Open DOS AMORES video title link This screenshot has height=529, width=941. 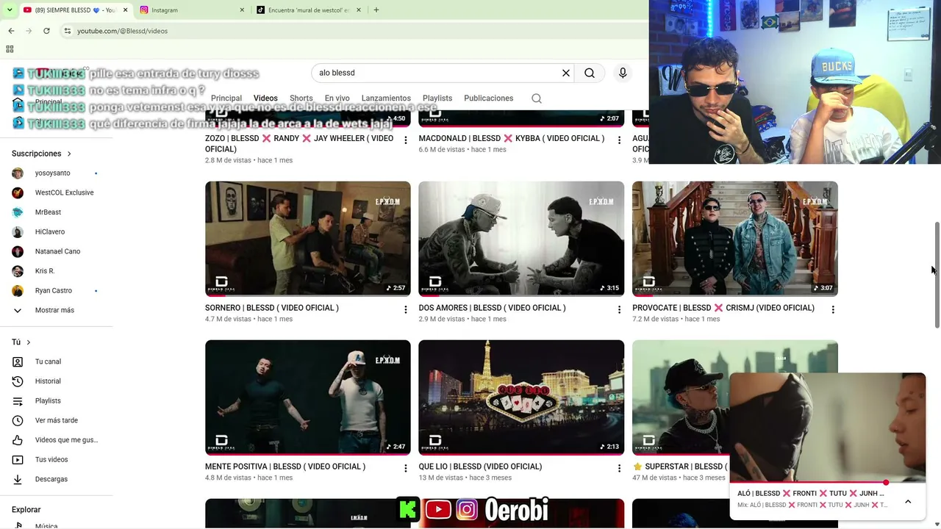pyautogui.click(x=493, y=308)
